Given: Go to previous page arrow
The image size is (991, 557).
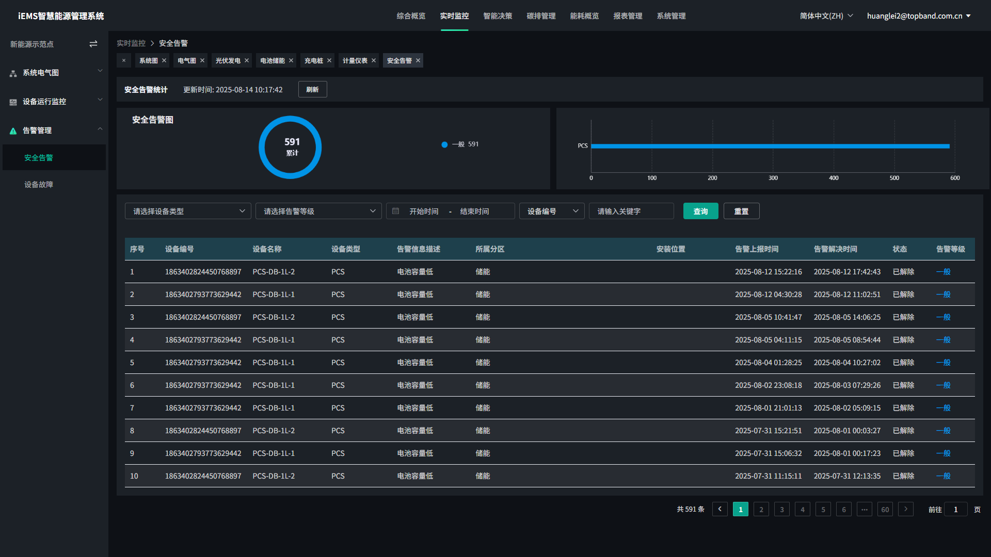Looking at the screenshot, I should click(720, 509).
